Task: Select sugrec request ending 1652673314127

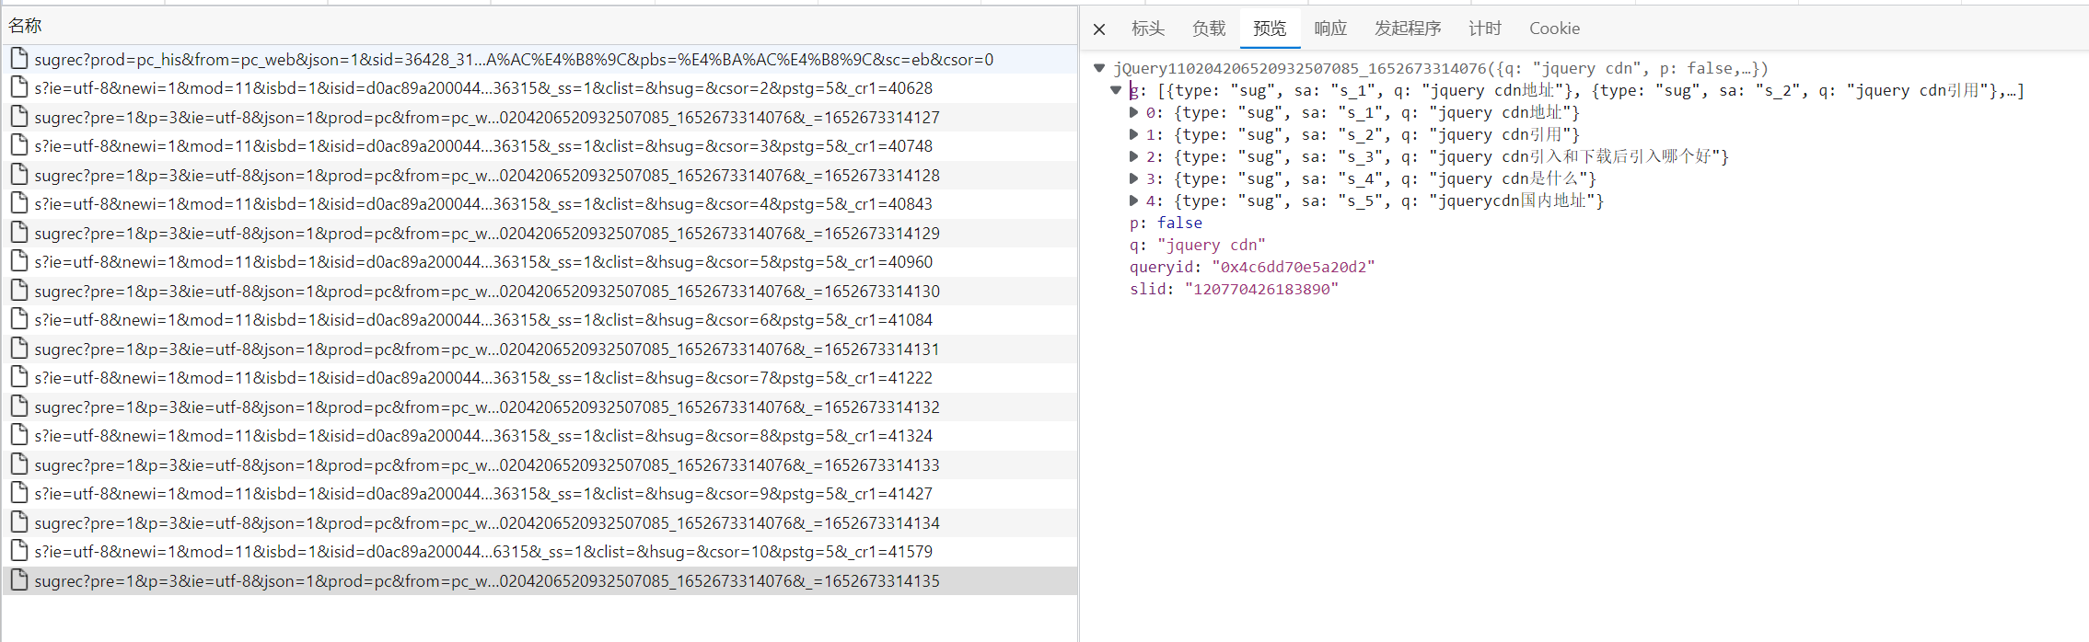Action: (540, 118)
